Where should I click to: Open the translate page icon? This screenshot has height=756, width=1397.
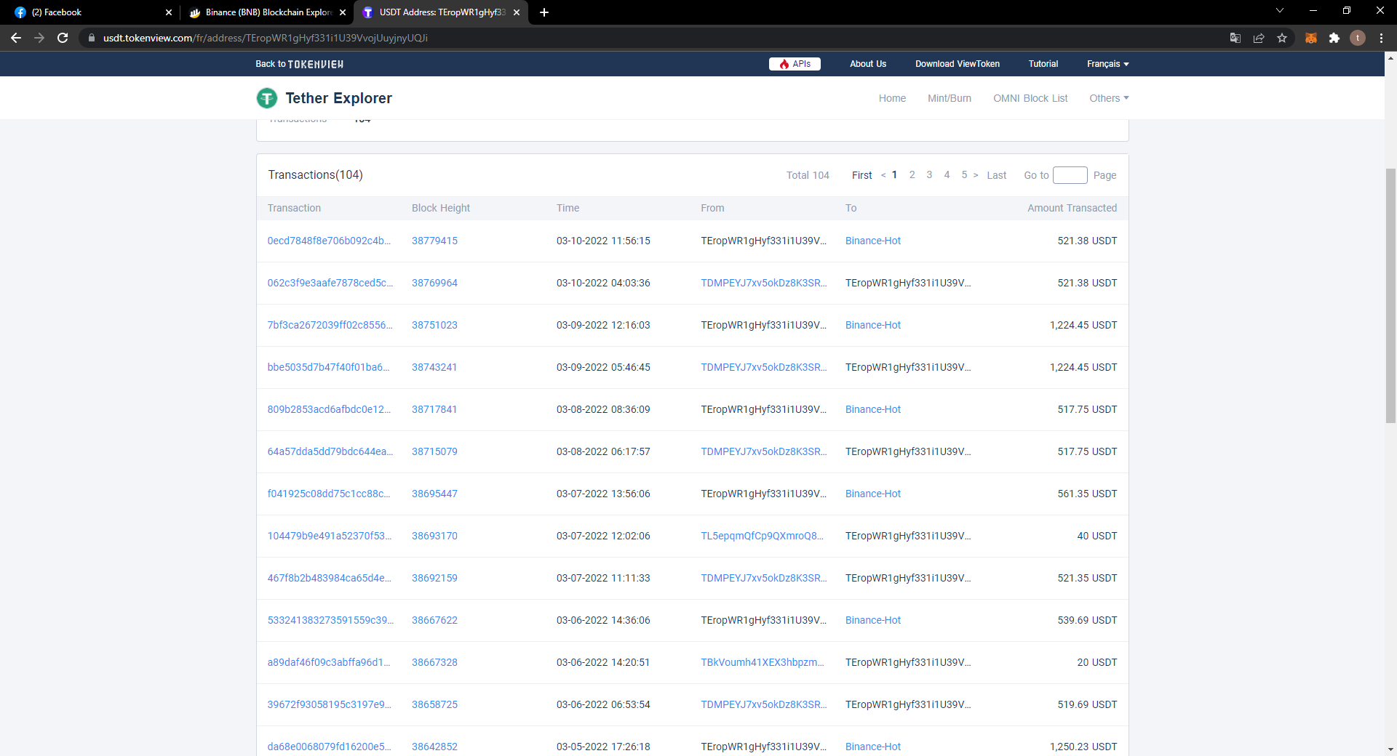pos(1235,38)
